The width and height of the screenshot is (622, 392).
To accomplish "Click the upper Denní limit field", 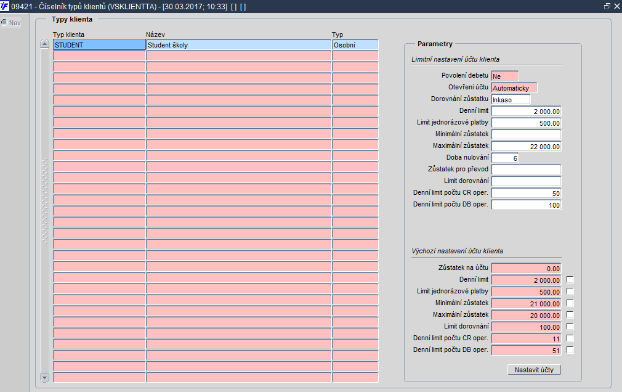I will [x=526, y=111].
